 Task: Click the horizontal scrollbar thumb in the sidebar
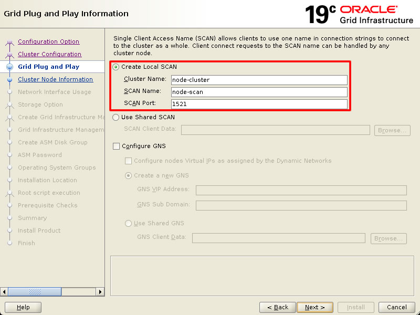point(35,292)
